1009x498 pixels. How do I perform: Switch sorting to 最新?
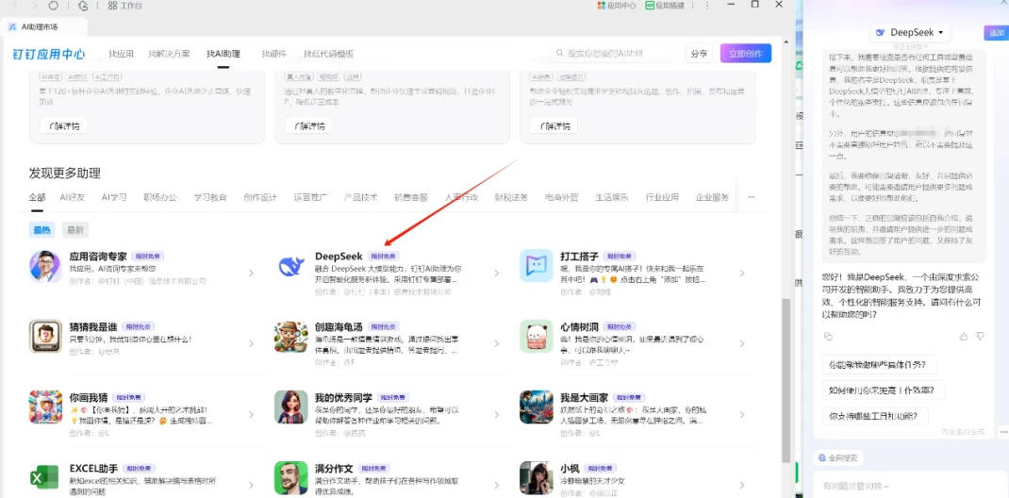pos(75,230)
